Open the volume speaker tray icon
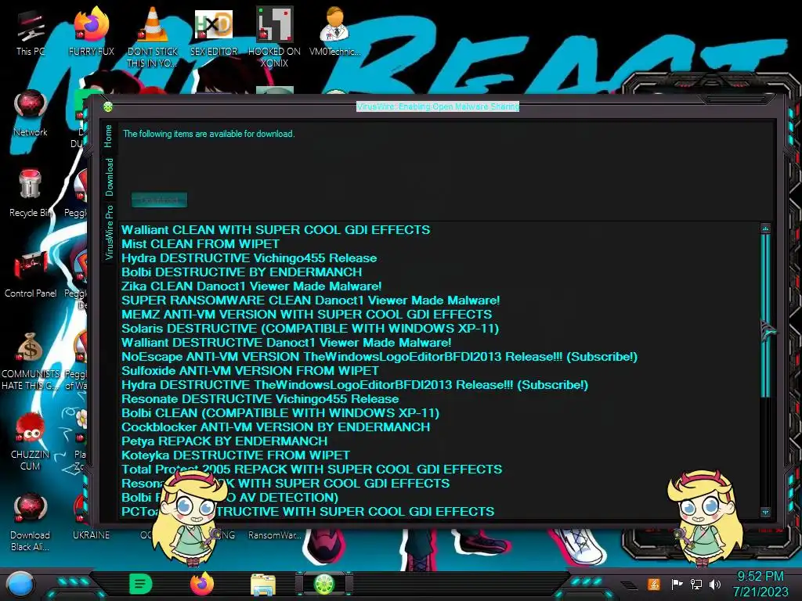This screenshot has width=802, height=601. pos(714,584)
